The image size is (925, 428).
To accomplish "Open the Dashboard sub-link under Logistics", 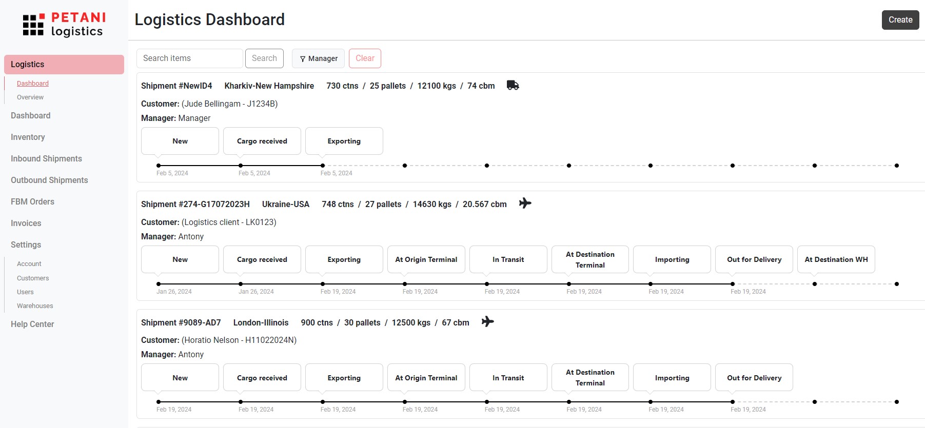I will (33, 84).
